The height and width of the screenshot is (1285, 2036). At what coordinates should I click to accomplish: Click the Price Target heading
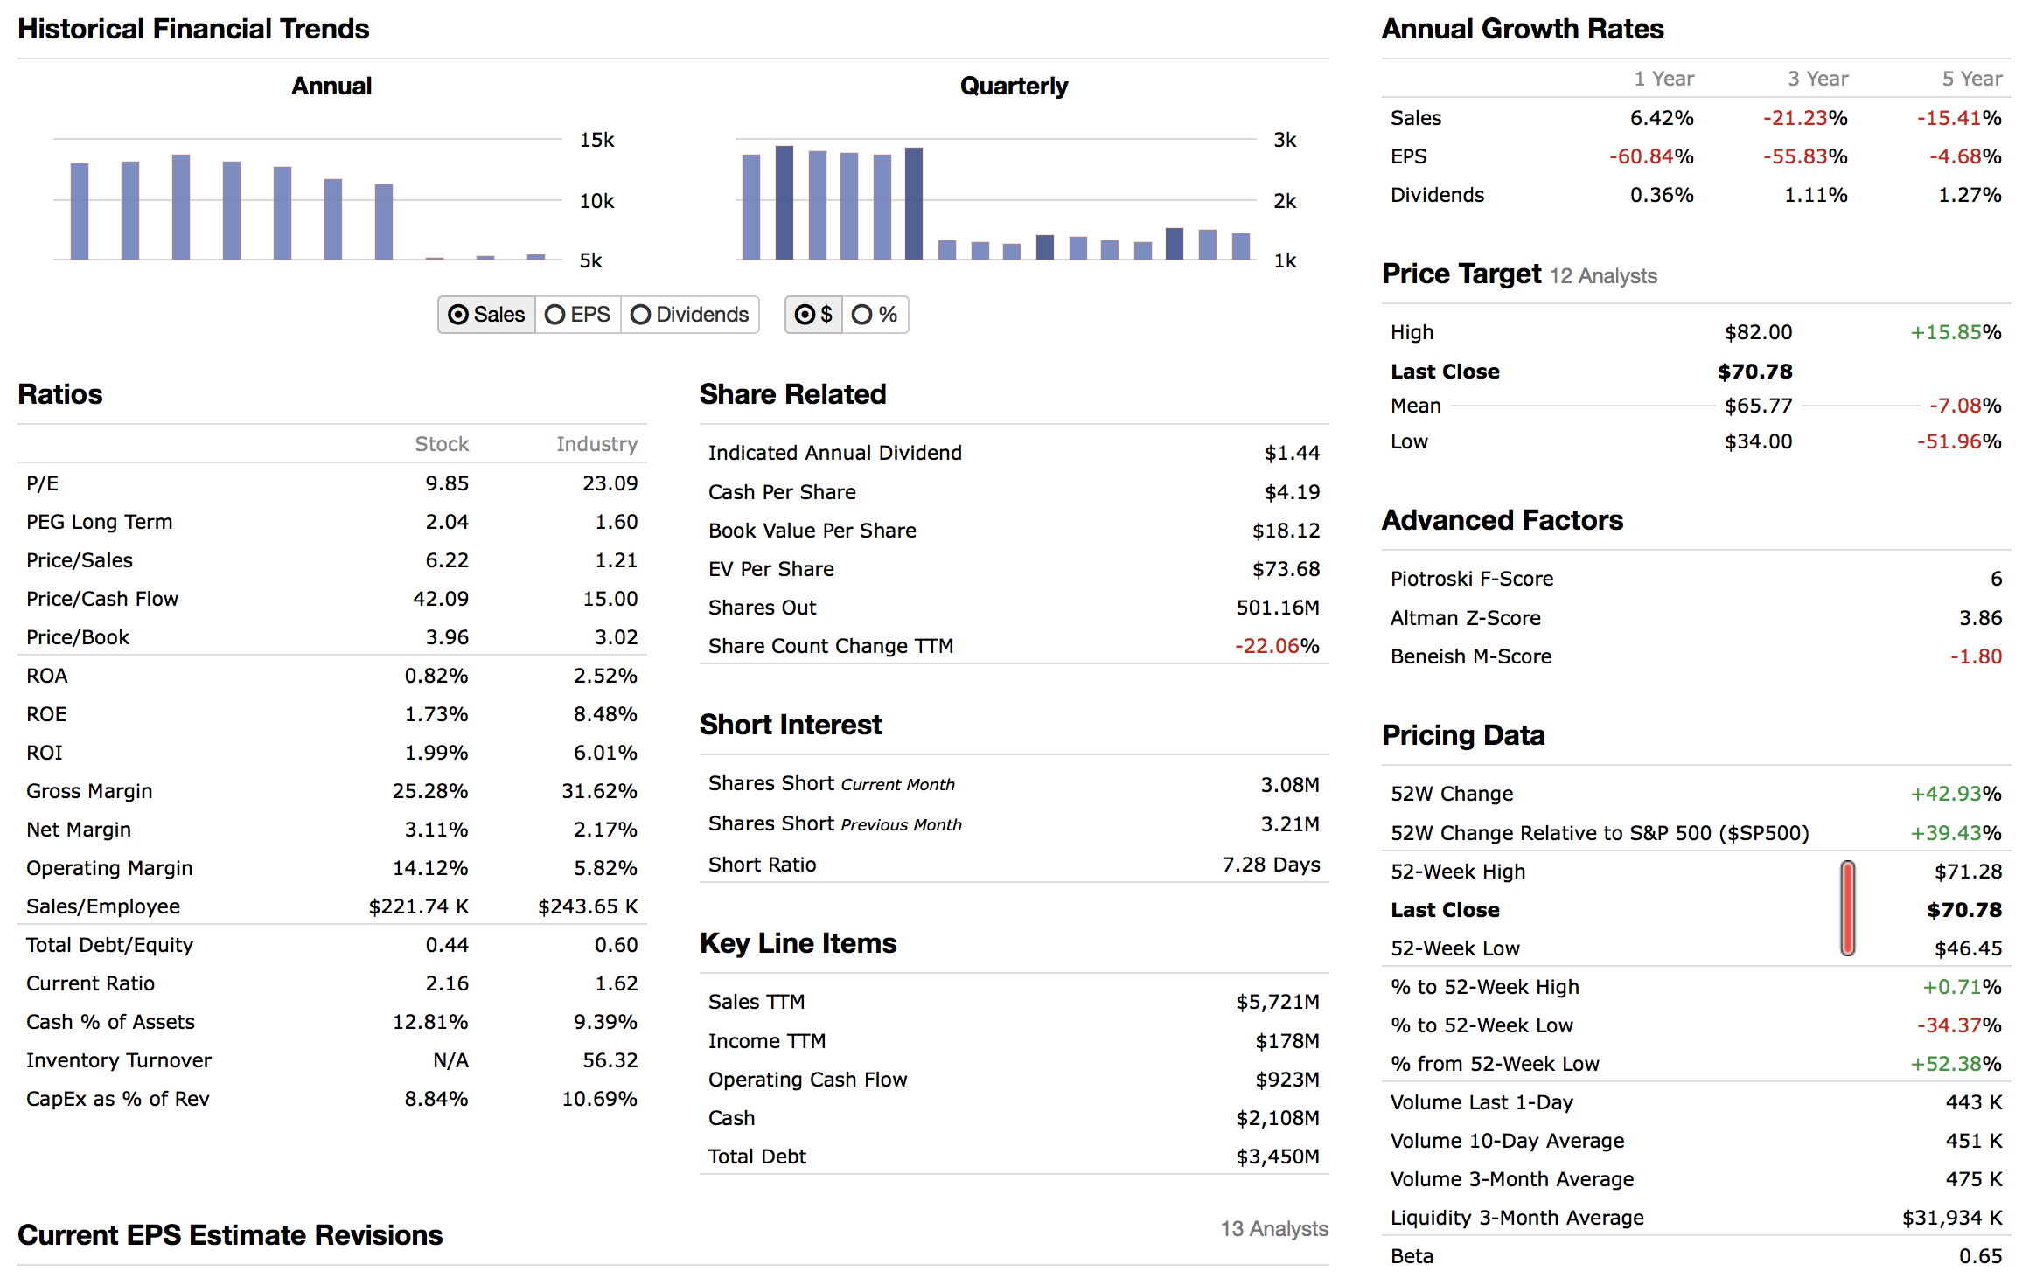point(1461,274)
